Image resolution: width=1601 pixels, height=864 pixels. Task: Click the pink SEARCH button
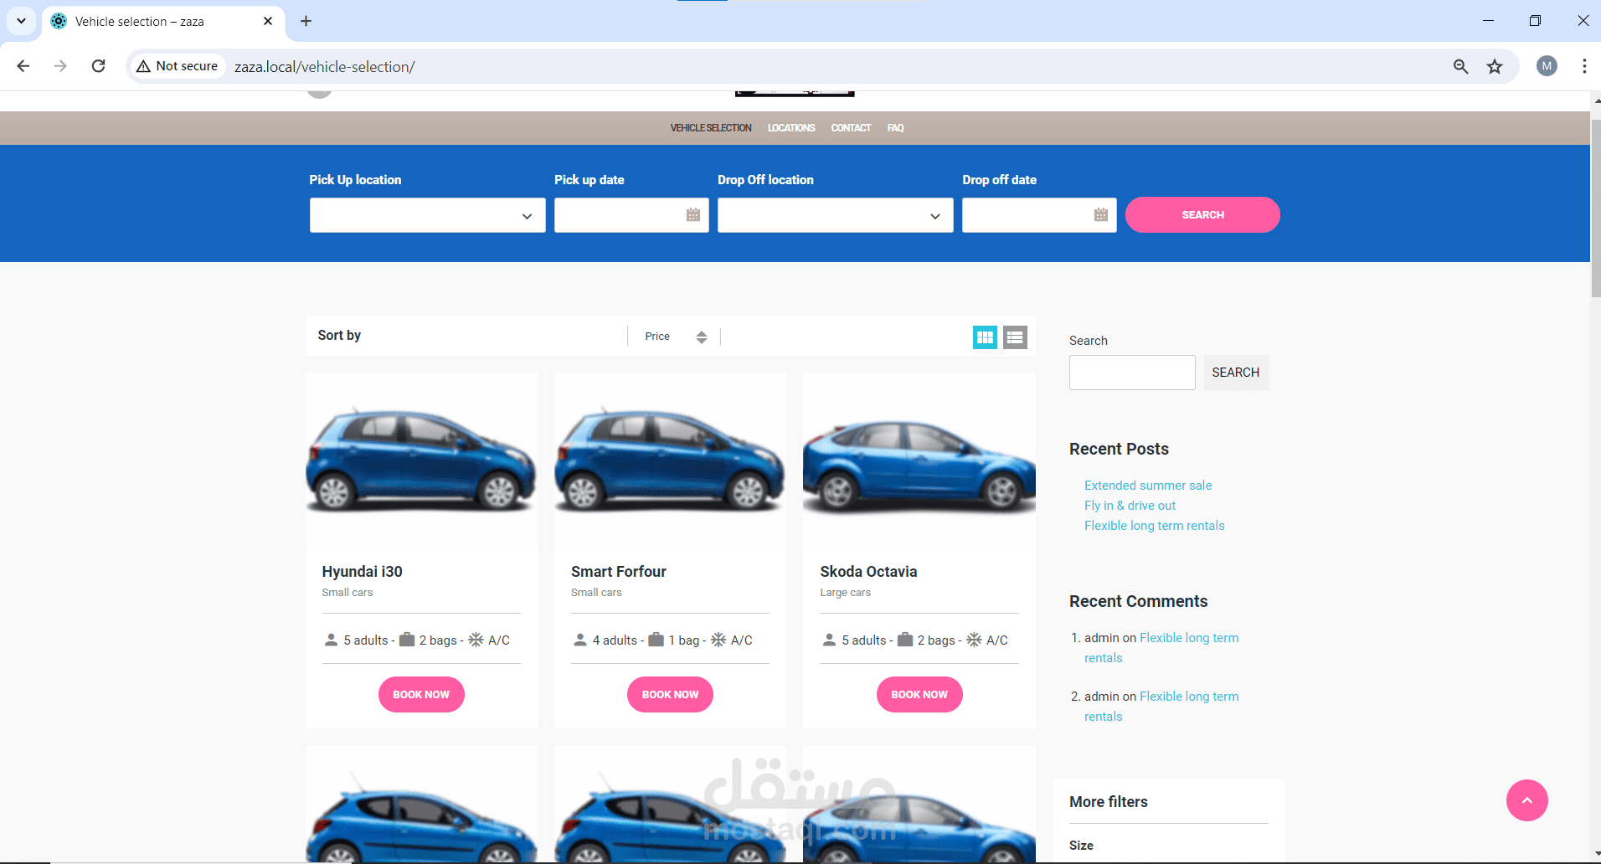[1202, 215]
